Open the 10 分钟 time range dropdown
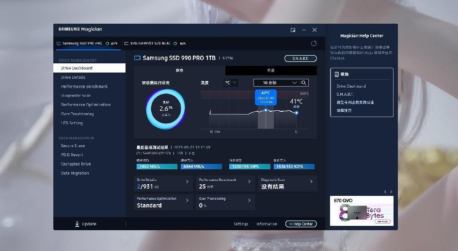Image resolution: width=458 pixels, height=251 pixels. (276, 83)
